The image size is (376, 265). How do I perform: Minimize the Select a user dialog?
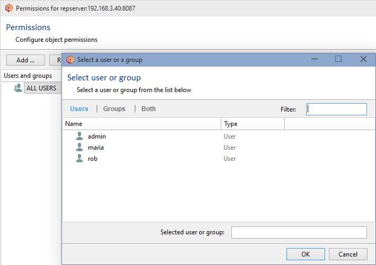315,59
